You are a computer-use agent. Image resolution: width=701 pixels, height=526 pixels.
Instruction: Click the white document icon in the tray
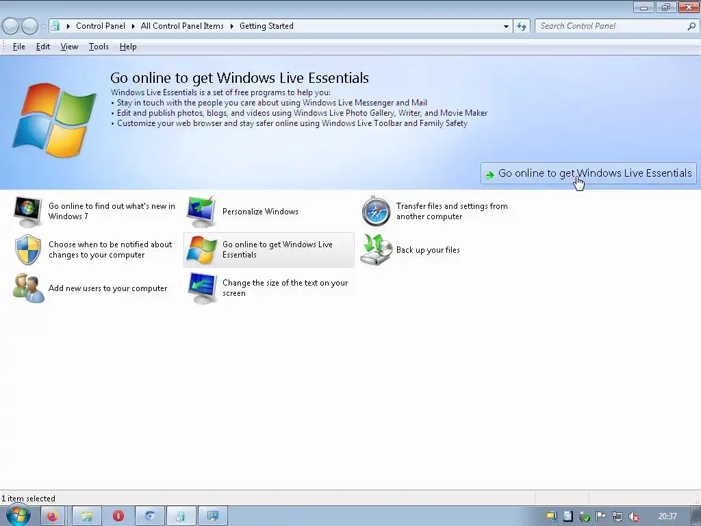[x=568, y=516]
